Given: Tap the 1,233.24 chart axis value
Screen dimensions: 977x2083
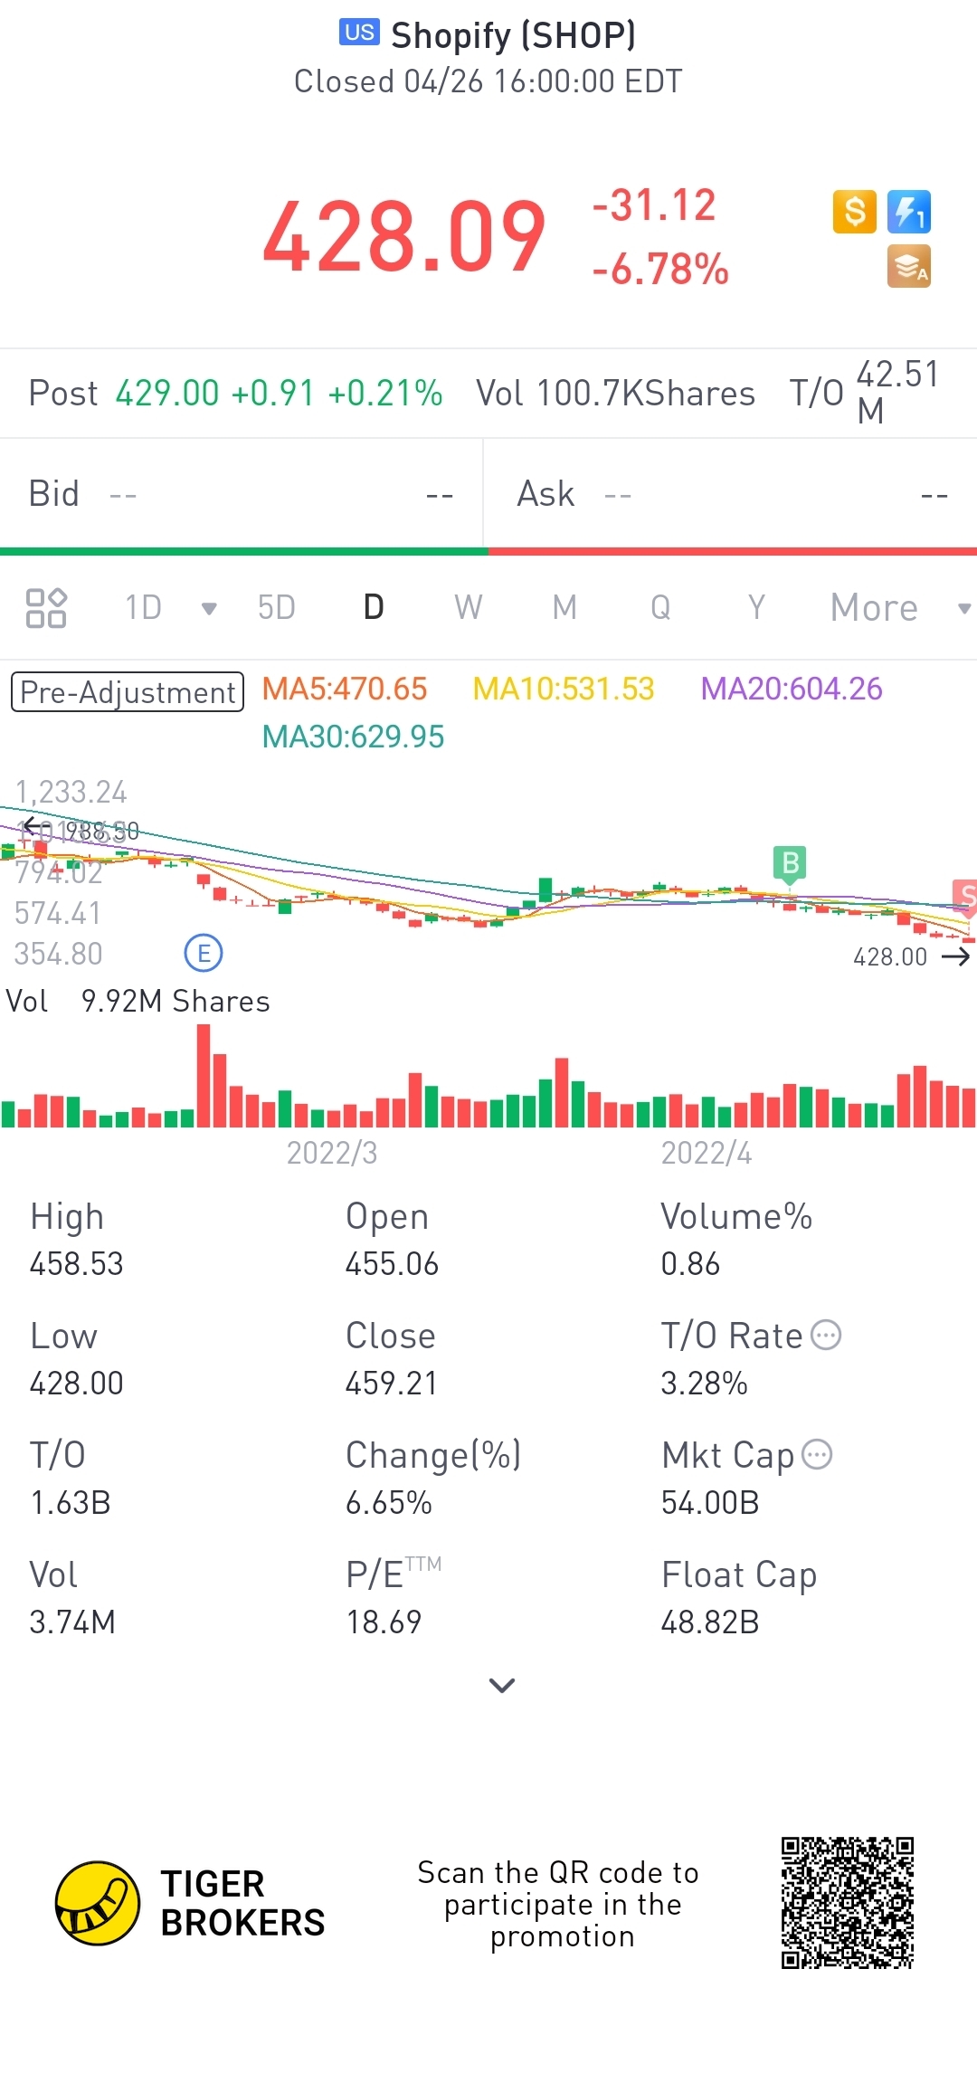Looking at the screenshot, I should click(x=71, y=792).
